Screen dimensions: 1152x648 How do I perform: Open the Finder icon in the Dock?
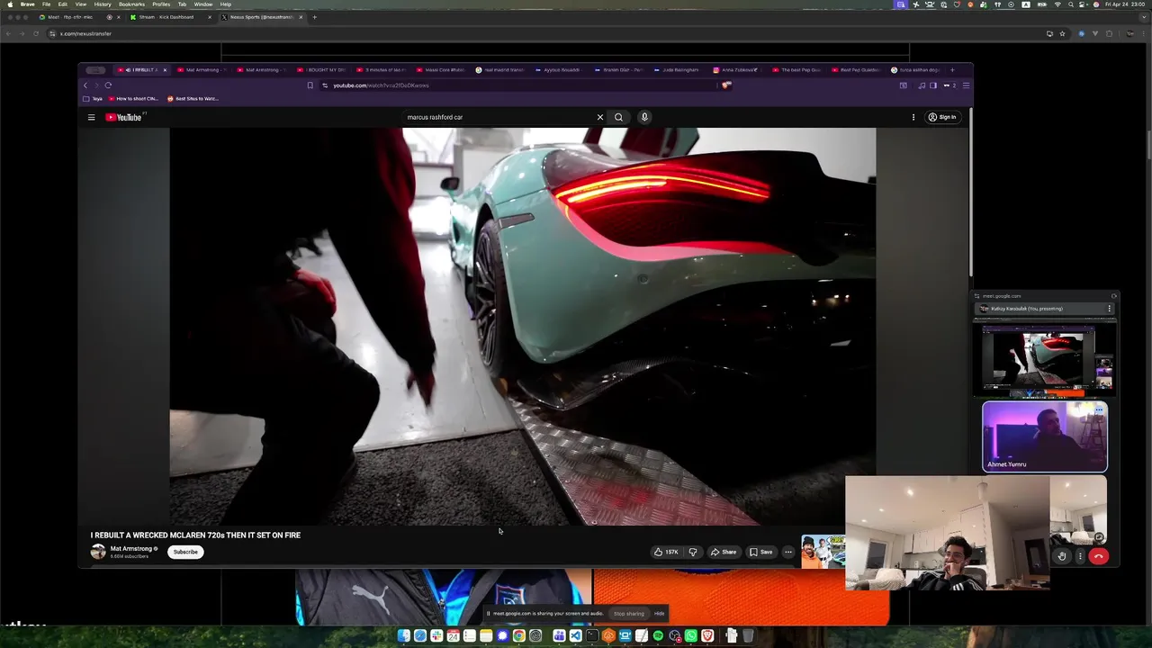(404, 636)
